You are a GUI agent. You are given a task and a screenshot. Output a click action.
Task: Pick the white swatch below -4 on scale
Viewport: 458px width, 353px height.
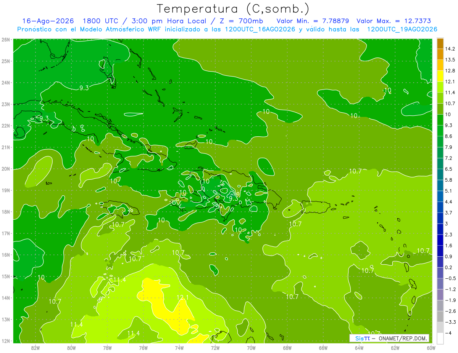(440, 338)
